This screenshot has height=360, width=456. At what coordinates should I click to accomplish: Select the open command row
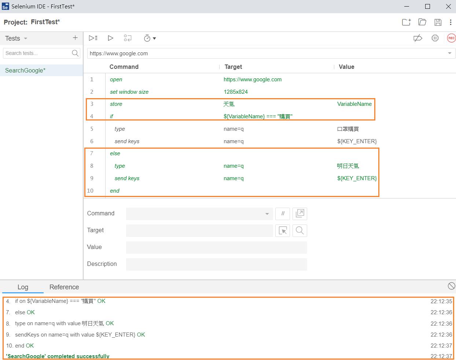(270, 79)
